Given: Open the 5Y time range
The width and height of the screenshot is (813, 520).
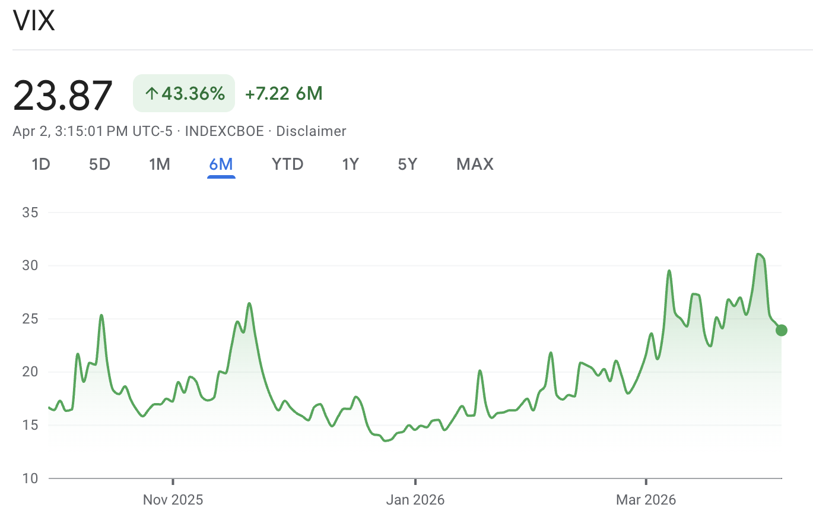Looking at the screenshot, I should click(x=407, y=164).
